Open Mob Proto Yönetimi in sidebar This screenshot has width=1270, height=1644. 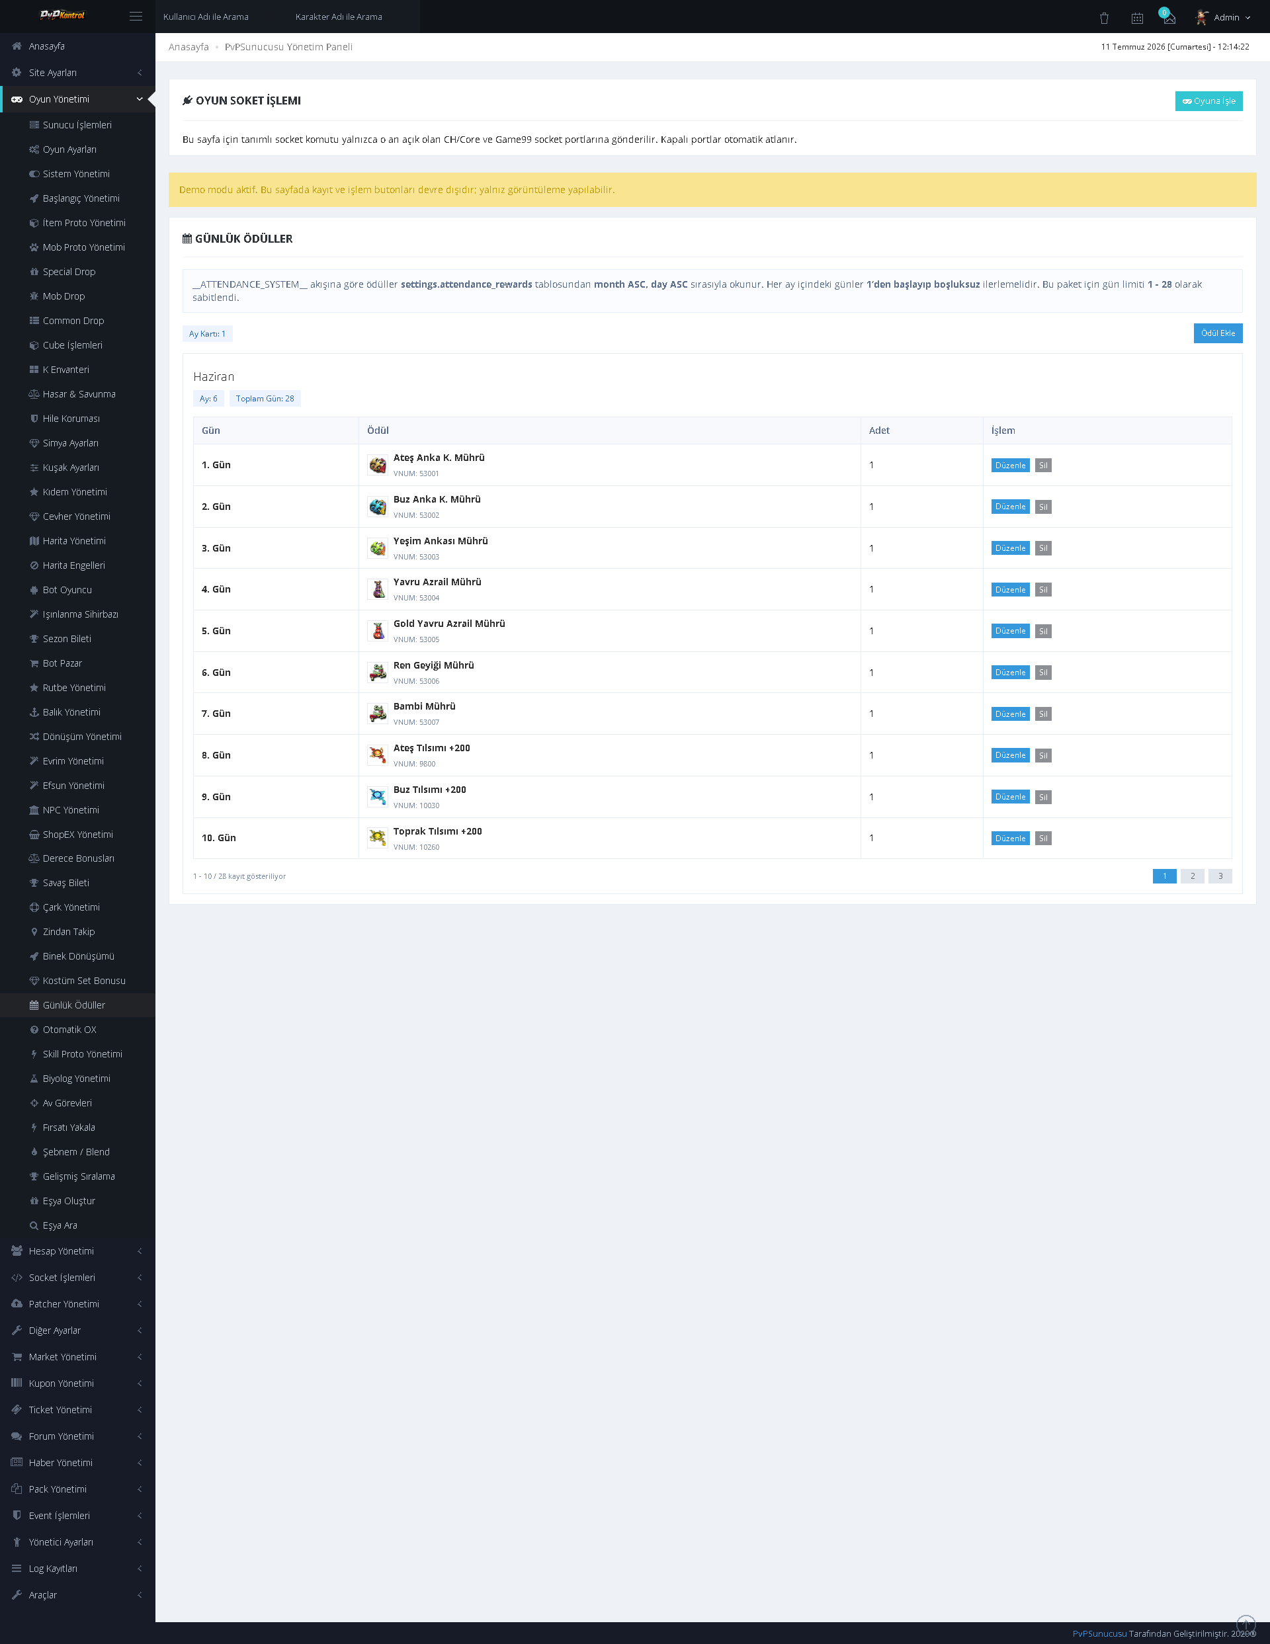click(77, 247)
